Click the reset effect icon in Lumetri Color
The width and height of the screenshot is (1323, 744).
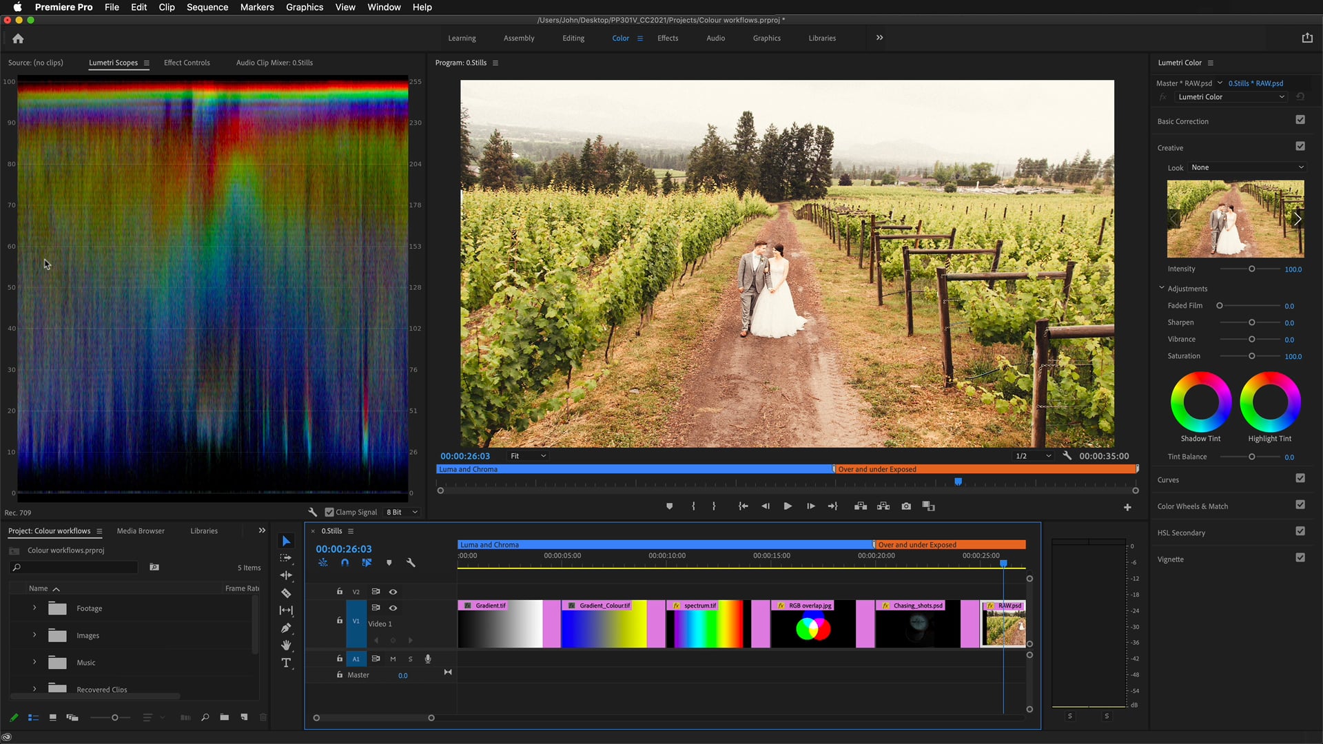tap(1300, 97)
